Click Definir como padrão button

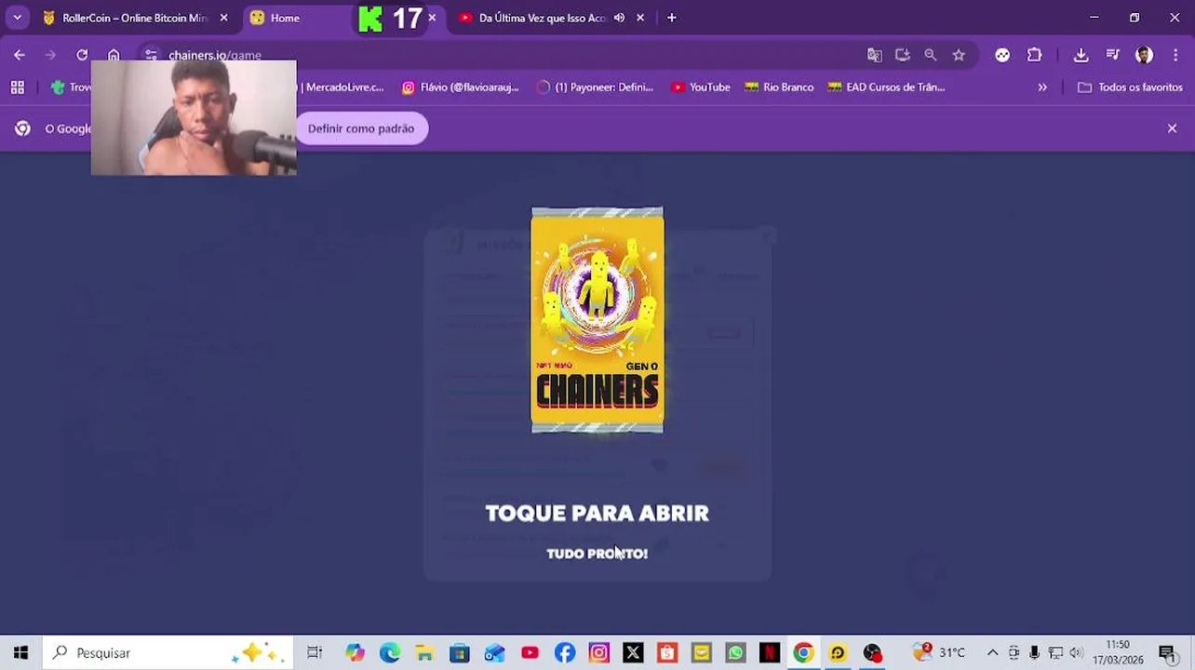pyautogui.click(x=361, y=128)
